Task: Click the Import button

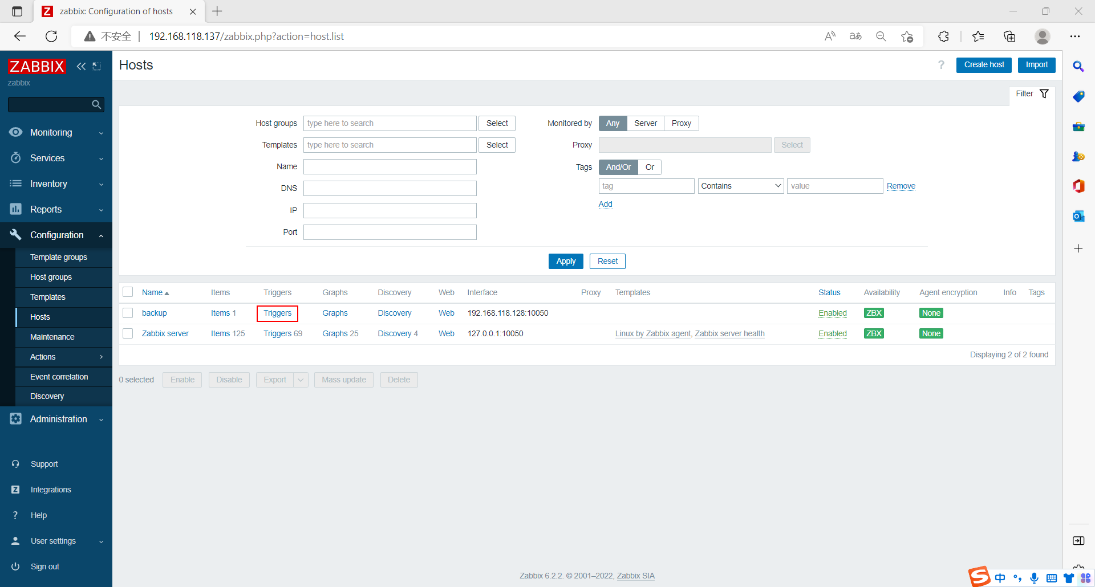Action: point(1036,65)
